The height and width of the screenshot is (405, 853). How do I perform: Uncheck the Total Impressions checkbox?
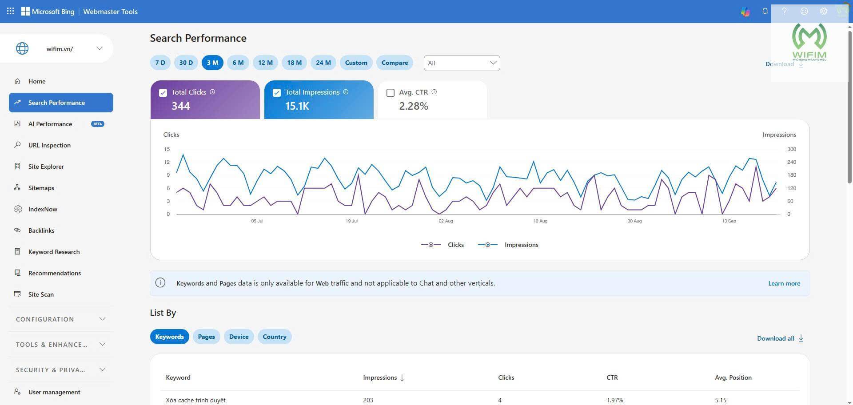277,92
